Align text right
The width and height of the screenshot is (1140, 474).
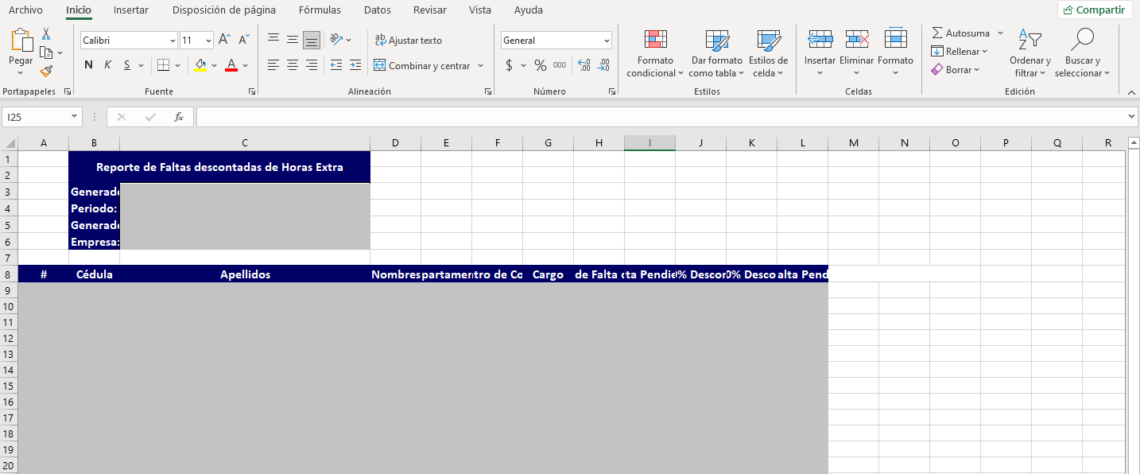(312, 65)
